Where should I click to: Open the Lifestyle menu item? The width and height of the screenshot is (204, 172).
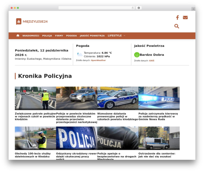[x=115, y=36]
